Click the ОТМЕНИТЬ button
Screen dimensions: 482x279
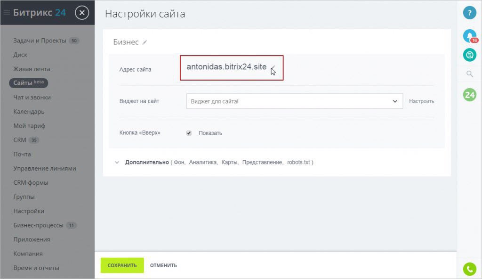163,265
